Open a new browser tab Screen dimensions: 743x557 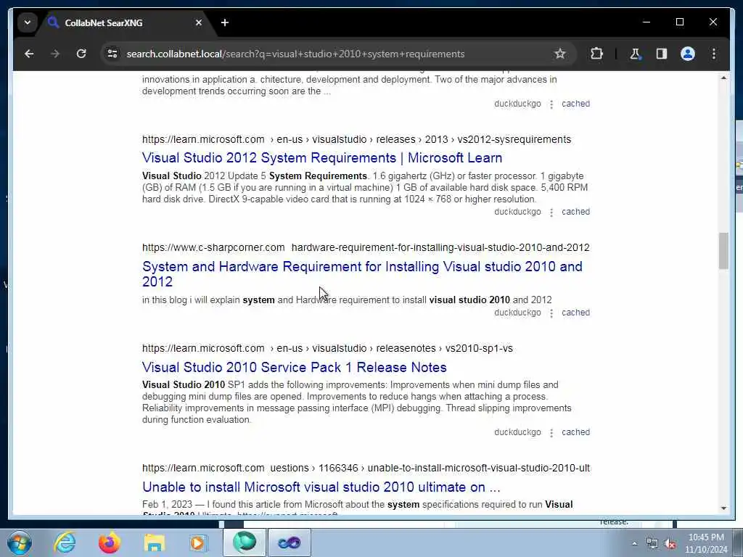(225, 22)
